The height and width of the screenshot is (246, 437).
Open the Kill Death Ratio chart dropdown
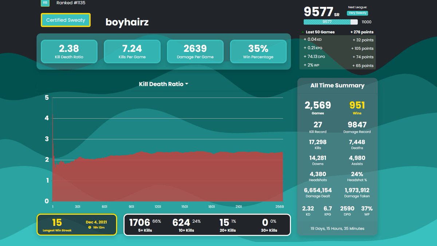coord(164,84)
